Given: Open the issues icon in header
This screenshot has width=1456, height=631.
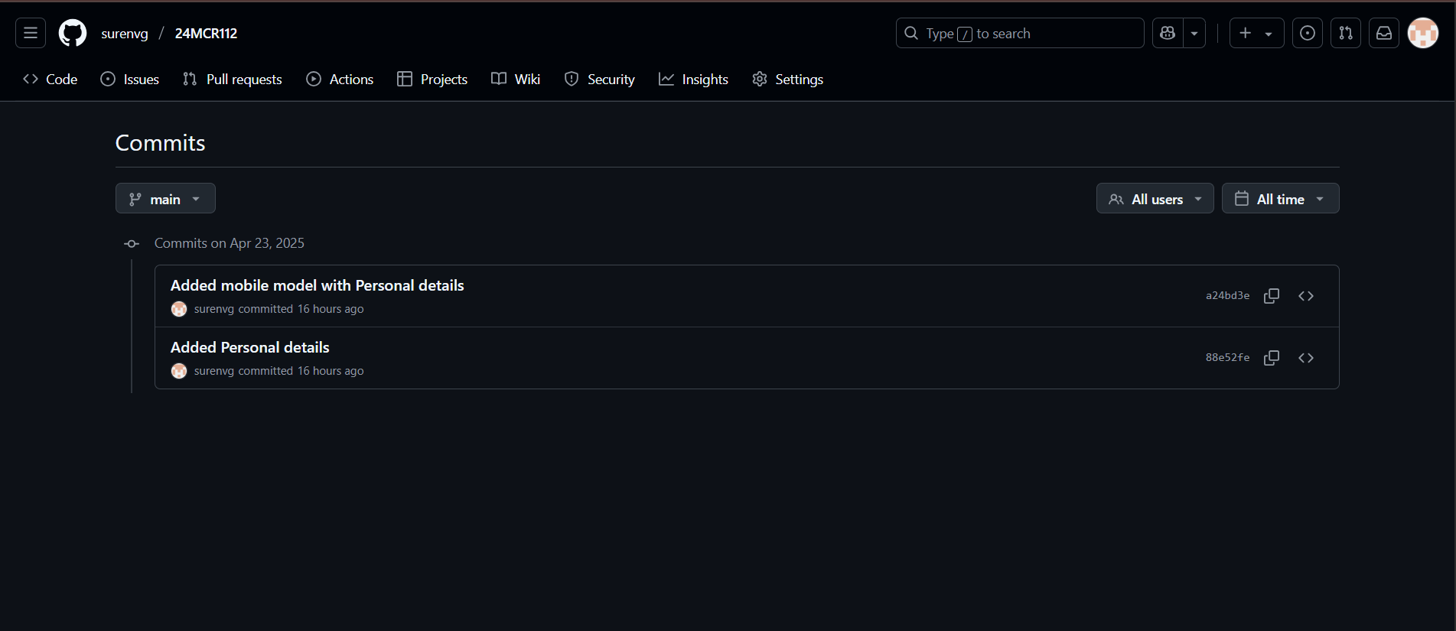Looking at the screenshot, I should pyautogui.click(x=1308, y=33).
